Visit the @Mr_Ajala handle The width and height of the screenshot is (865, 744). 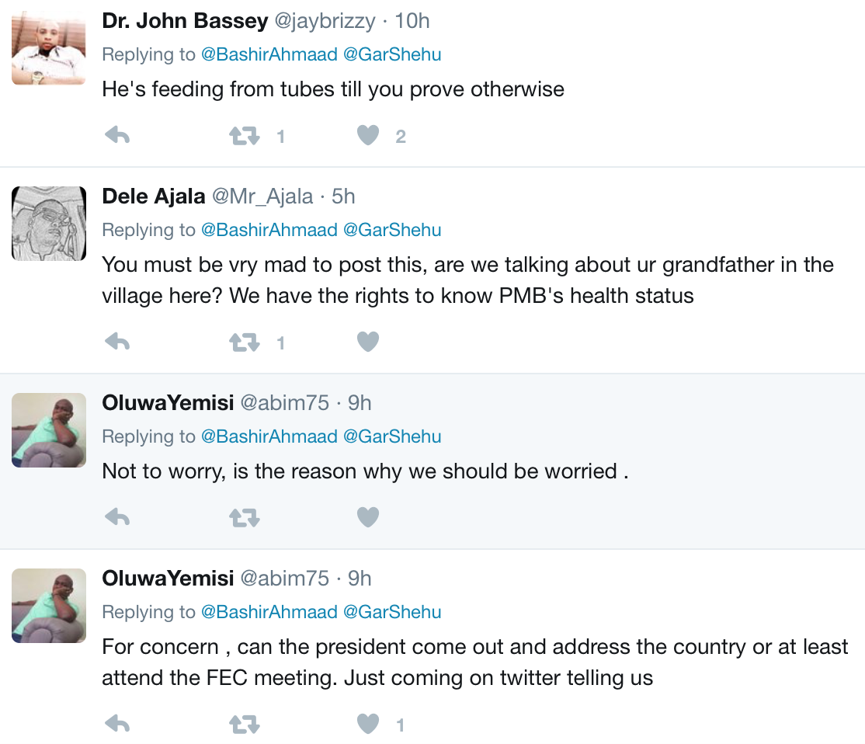click(262, 196)
